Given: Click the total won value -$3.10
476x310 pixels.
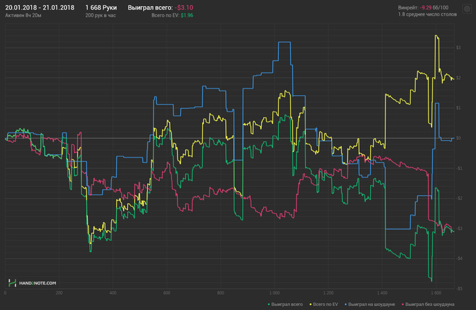Looking at the screenshot, I should click(x=184, y=7).
